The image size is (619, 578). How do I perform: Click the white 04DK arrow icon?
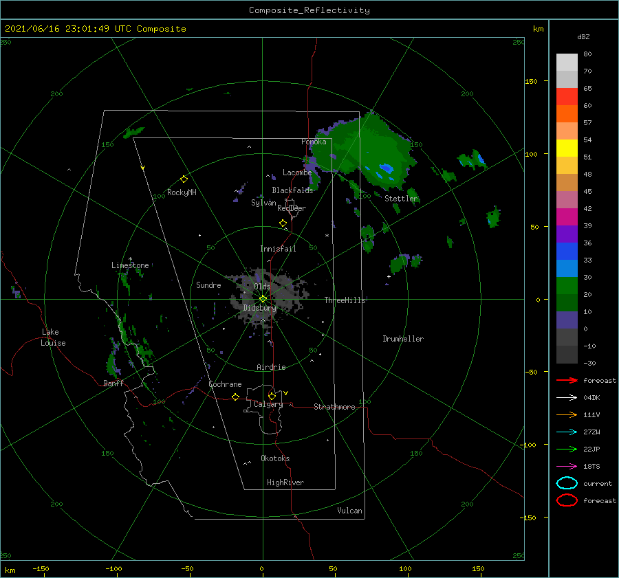[567, 398]
